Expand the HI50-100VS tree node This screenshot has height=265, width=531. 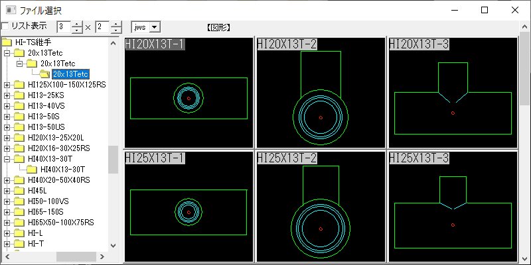(x=7, y=201)
